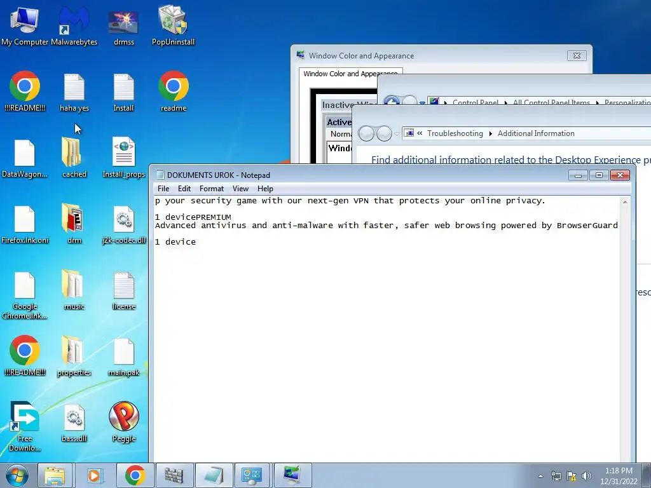The height and width of the screenshot is (488, 651).
Task: Open the cached folder on the desktop
Action: (74, 158)
